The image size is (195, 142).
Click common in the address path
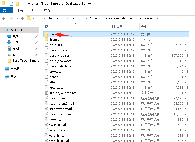click(x=77, y=18)
